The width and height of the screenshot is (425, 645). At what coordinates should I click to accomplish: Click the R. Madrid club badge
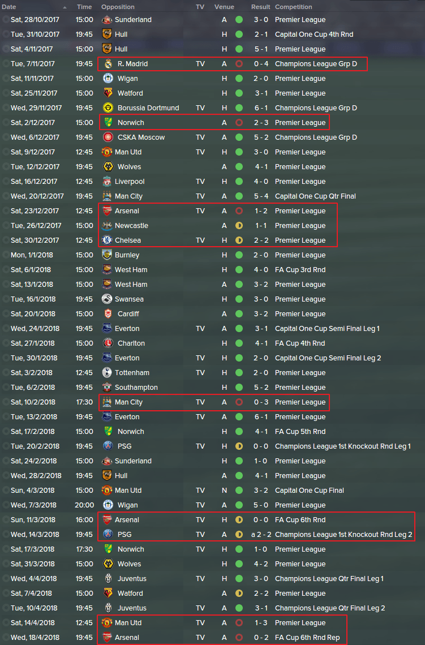click(x=108, y=64)
